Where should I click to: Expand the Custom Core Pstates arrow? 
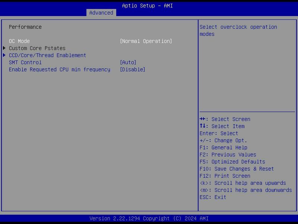pyautogui.click(x=4, y=48)
